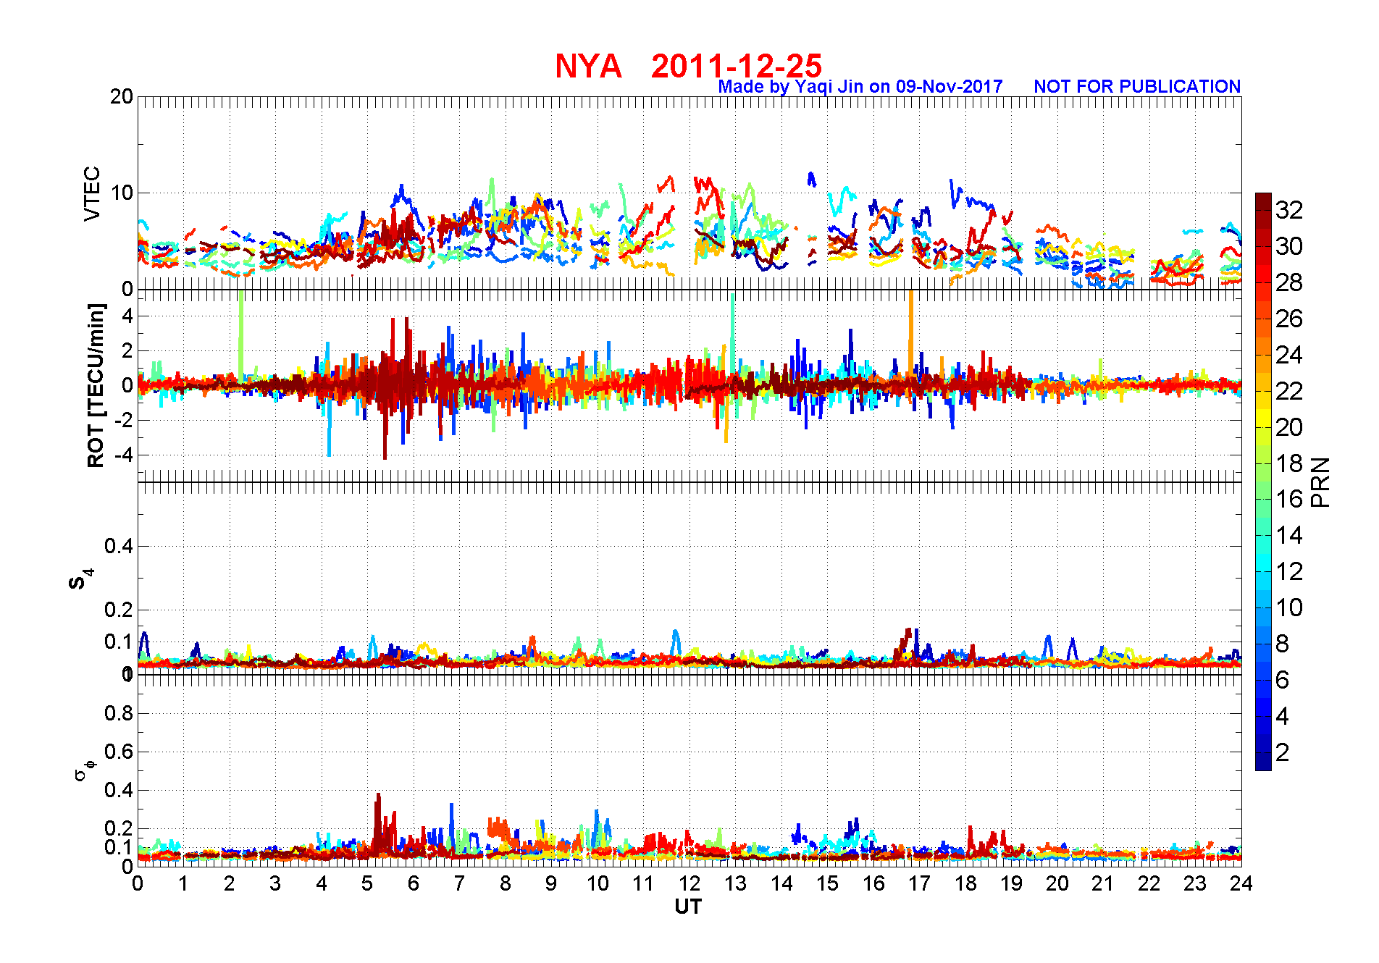Click the 18 tick on the UT axis
Image resolution: width=1379 pixels, height=963 pixels.
(x=965, y=883)
